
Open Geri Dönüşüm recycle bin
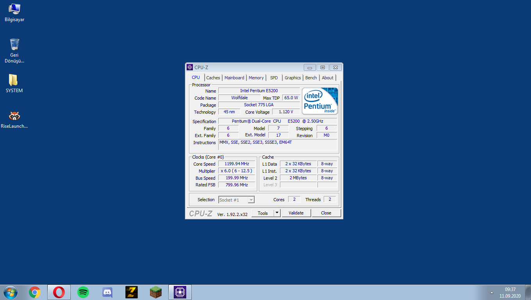14,43
